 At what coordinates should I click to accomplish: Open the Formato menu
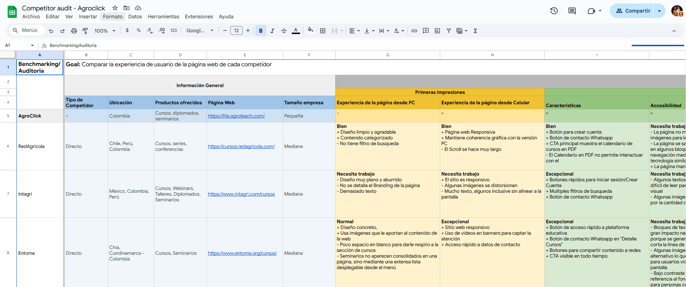point(113,16)
